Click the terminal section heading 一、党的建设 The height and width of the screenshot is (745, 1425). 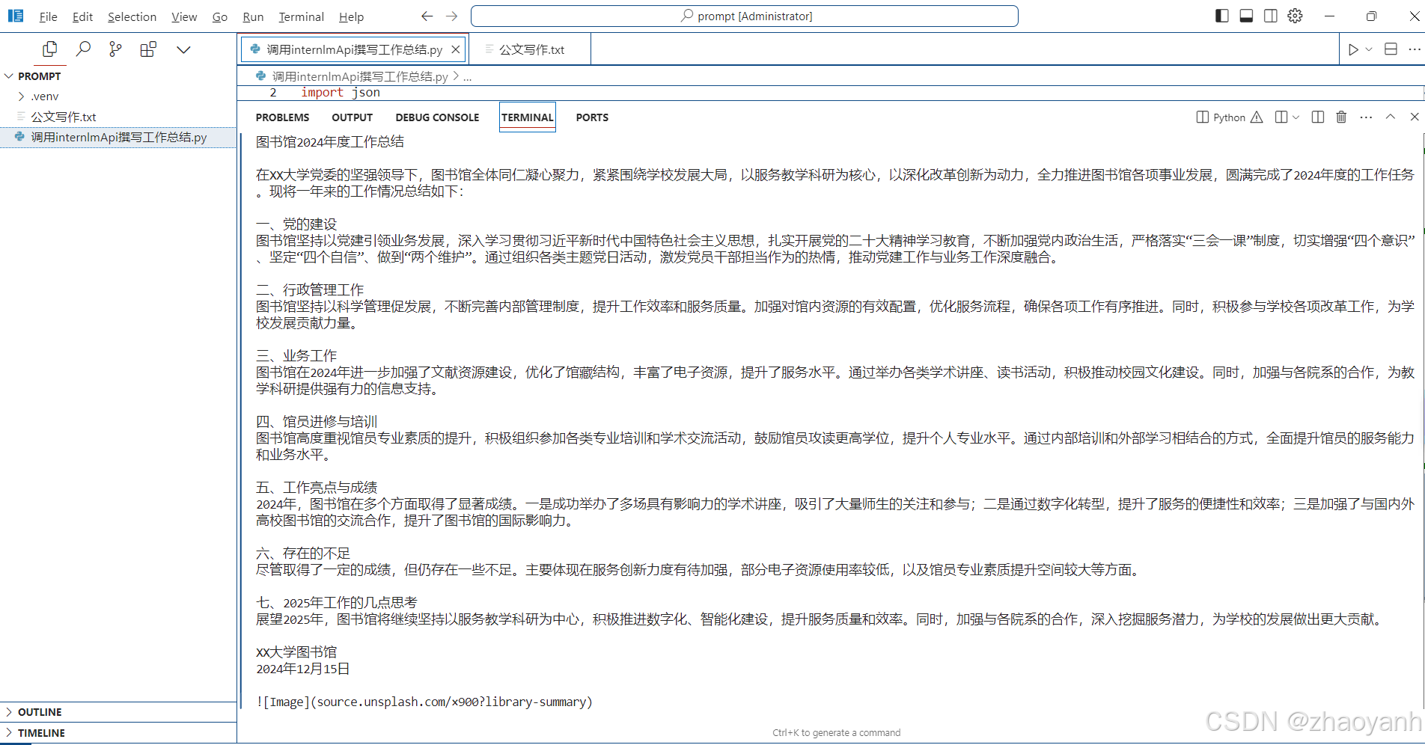pos(296,224)
